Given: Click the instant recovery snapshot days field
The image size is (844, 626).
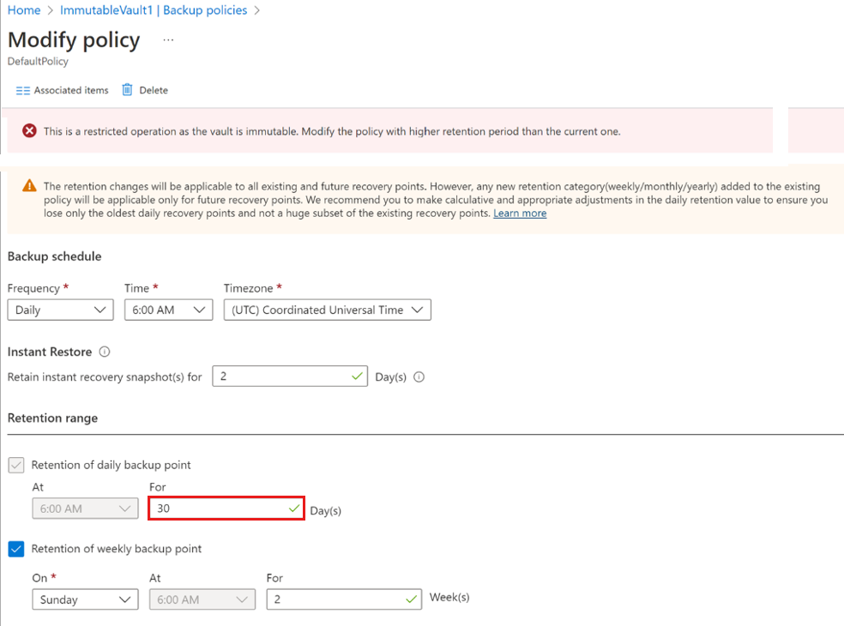Looking at the screenshot, I should tap(283, 376).
